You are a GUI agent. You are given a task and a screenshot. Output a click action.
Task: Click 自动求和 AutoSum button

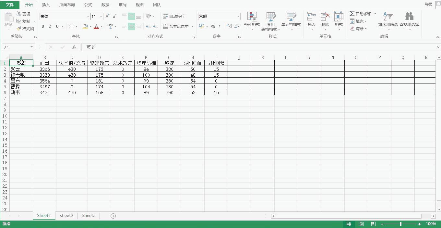[360, 14]
